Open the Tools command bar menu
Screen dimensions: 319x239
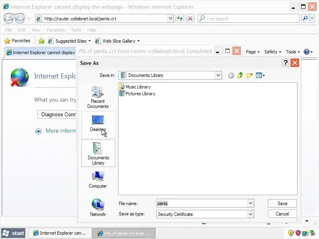point(293,52)
